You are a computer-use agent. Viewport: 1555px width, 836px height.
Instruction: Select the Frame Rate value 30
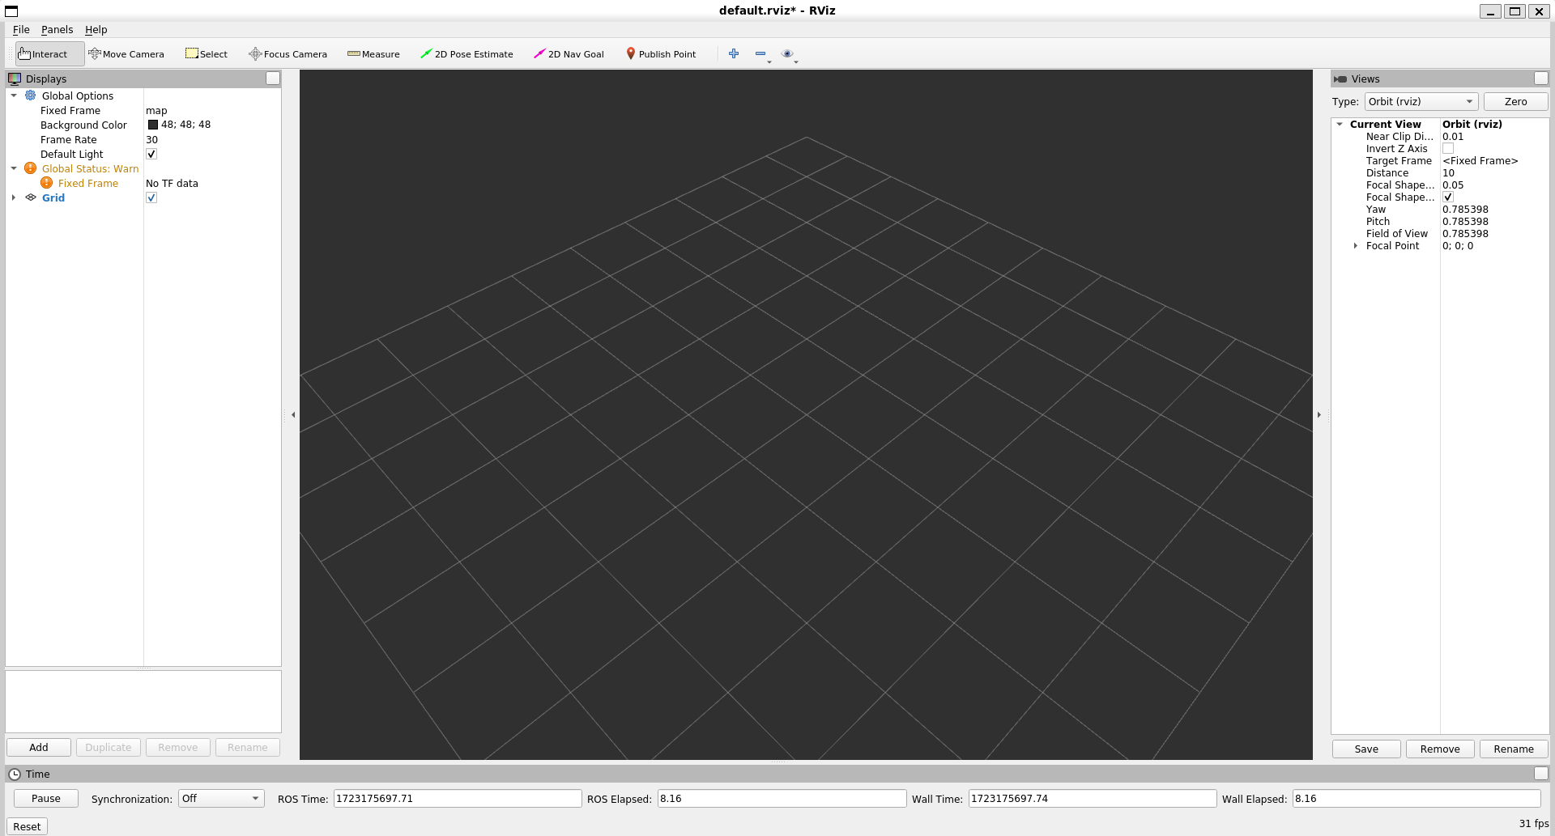[x=151, y=140]
